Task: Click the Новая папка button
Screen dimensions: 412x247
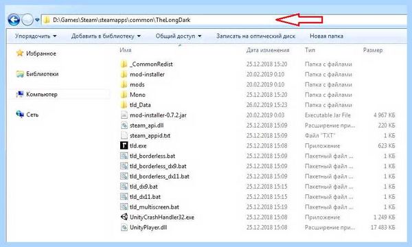Action: [326, 36]
